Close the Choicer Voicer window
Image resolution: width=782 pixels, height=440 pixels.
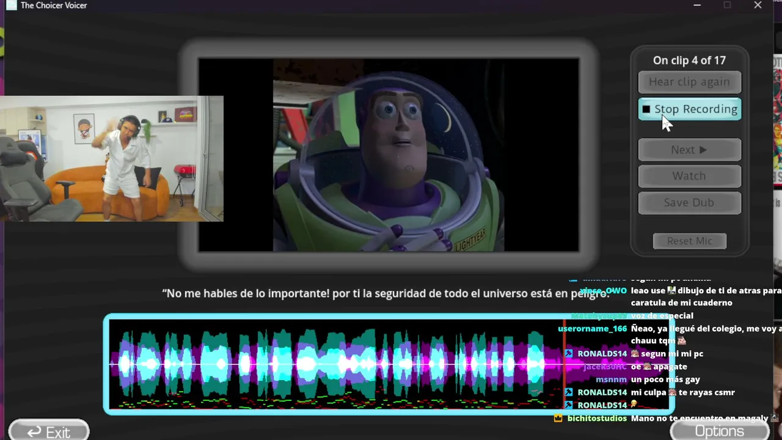coord(758,5)
